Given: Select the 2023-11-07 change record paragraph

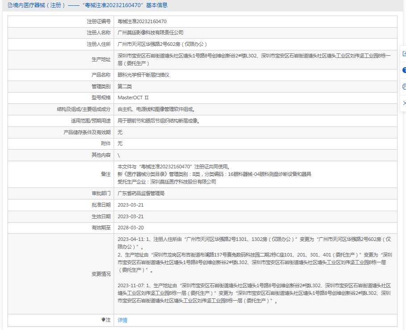Looking at the screenshot, I should point(254,293).
